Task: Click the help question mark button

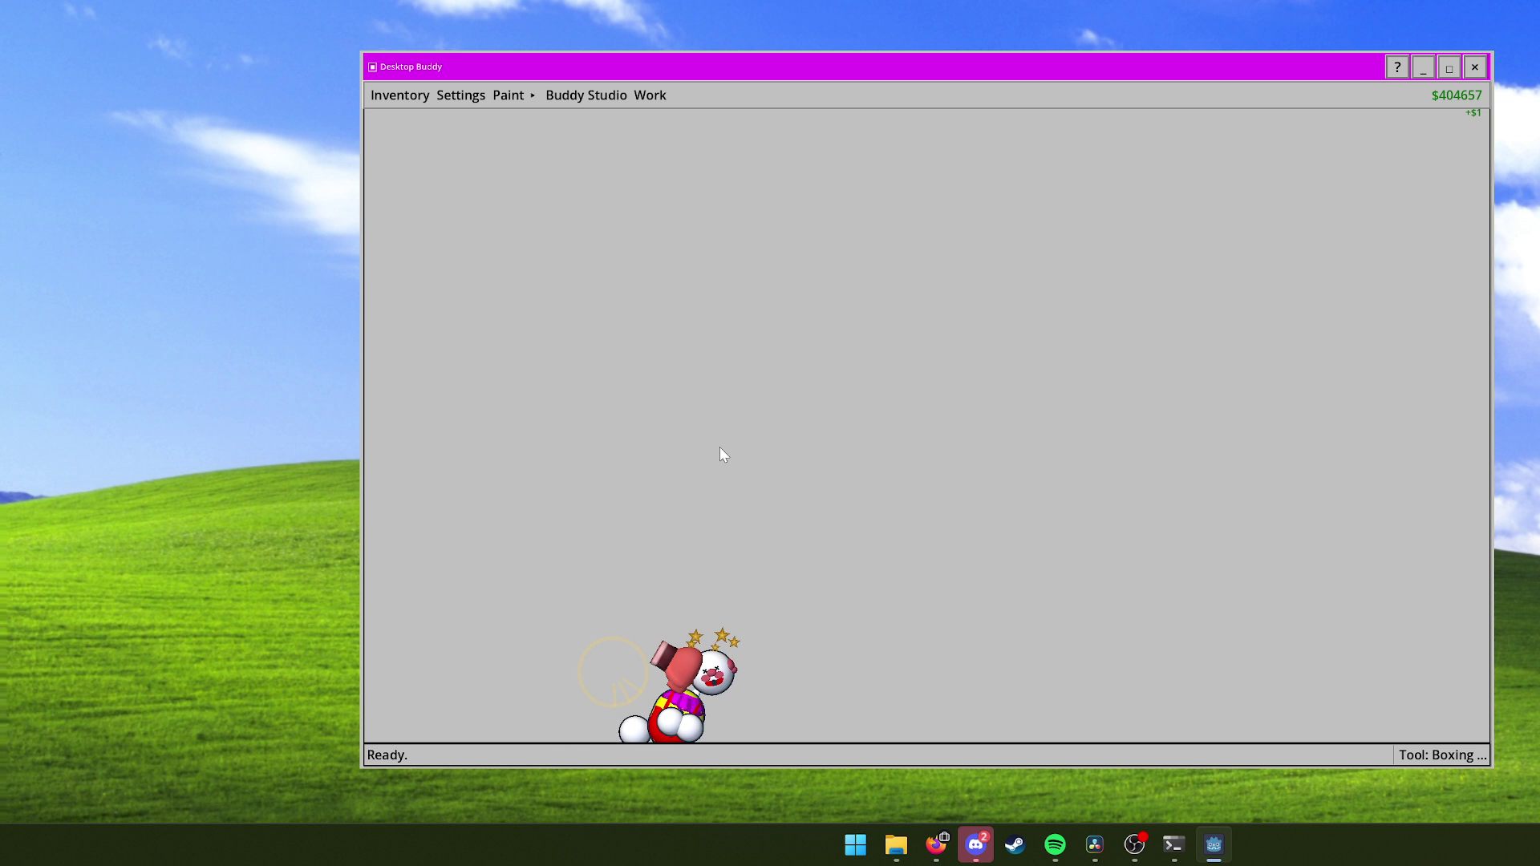Action: [x=1397, y=67]
